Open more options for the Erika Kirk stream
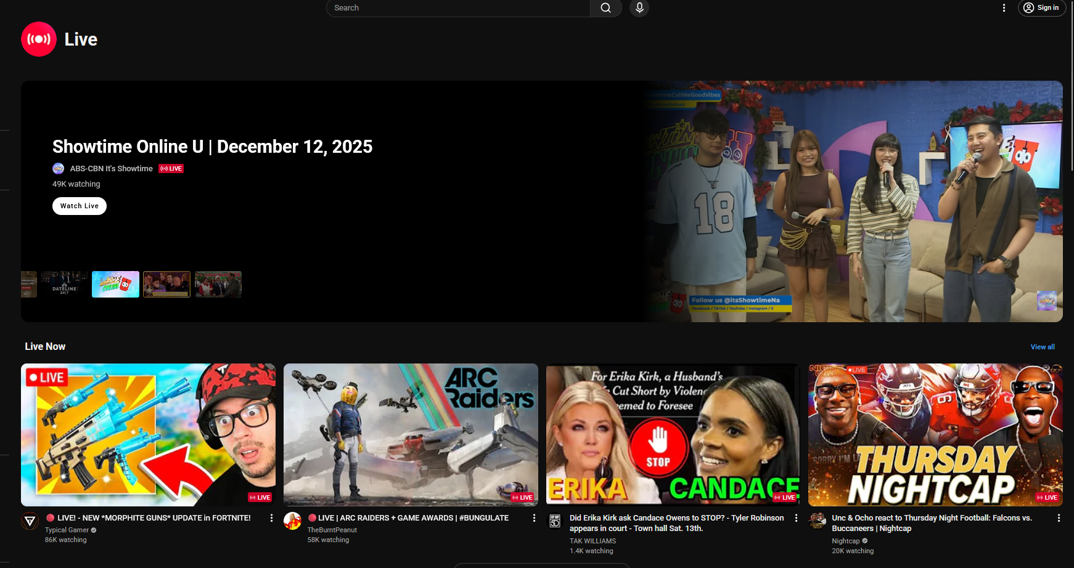The height and width of the screenshot is (568, 1074). [x=796, y=518]
